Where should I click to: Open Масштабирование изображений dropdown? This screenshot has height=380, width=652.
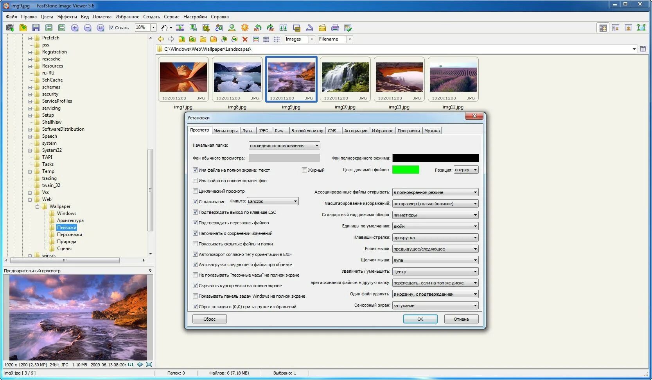435,204
